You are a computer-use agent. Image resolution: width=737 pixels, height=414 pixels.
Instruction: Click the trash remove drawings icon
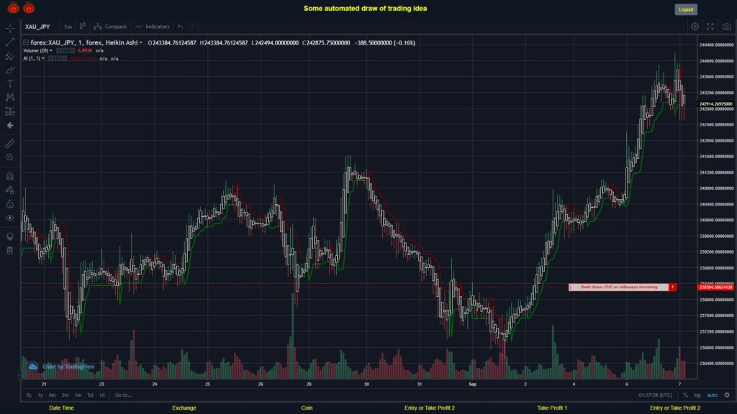point(10,250)
